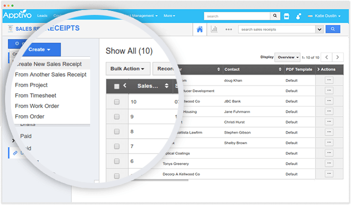351x205 pixels.
Task: Go to the sales receipts home icon
Action: tap(200, 29)
